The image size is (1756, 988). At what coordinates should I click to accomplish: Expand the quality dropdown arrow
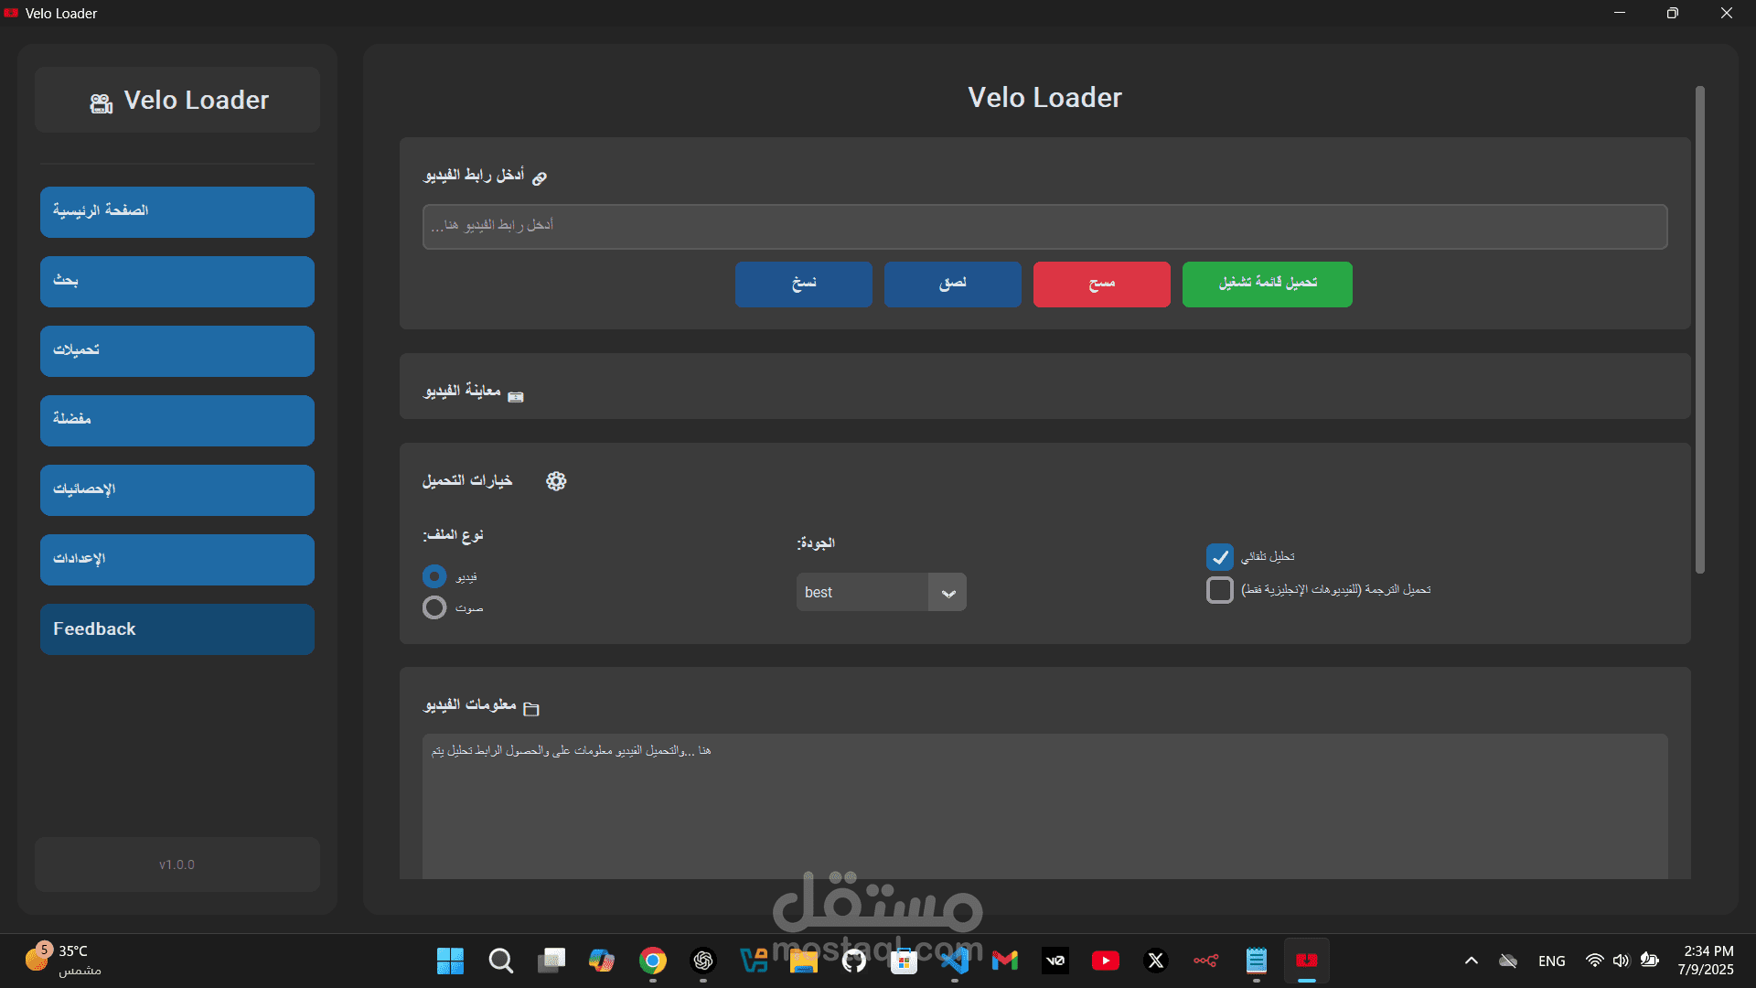coord(948,593)
